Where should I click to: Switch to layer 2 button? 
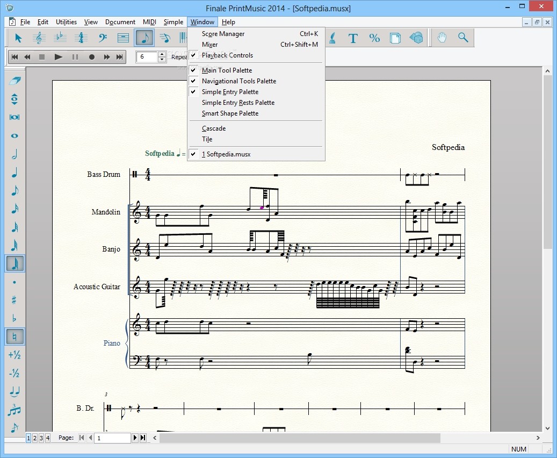[x=35, y=438]
